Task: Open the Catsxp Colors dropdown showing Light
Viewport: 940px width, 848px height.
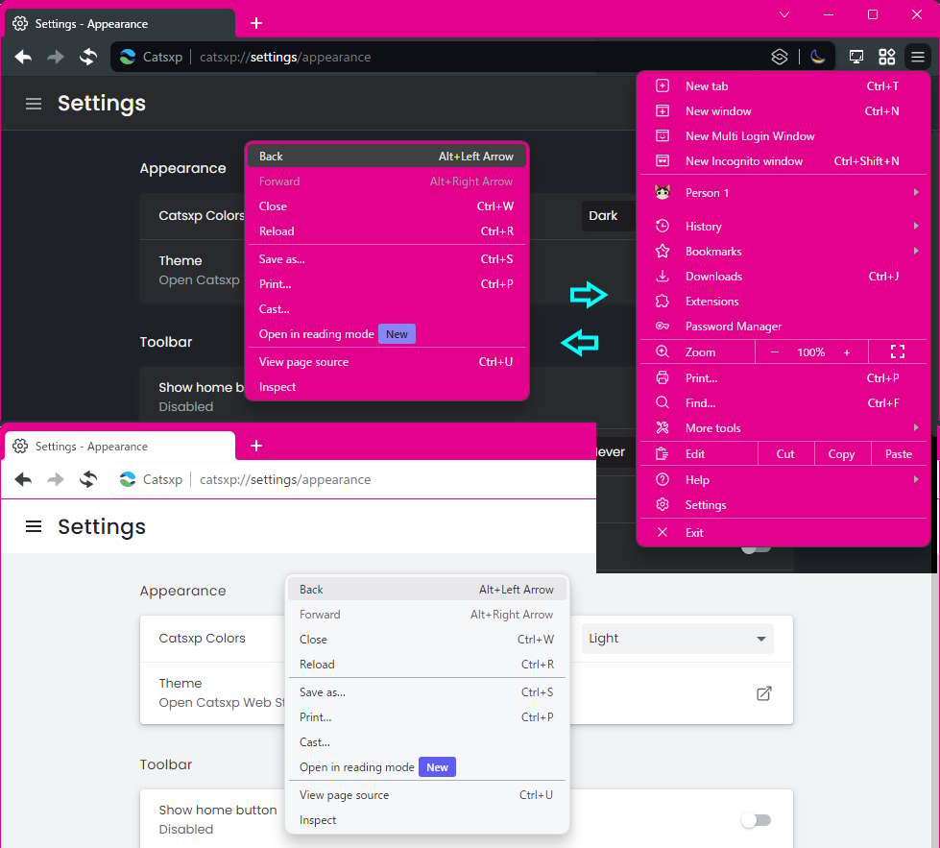Action: click(x=677, y=639)
